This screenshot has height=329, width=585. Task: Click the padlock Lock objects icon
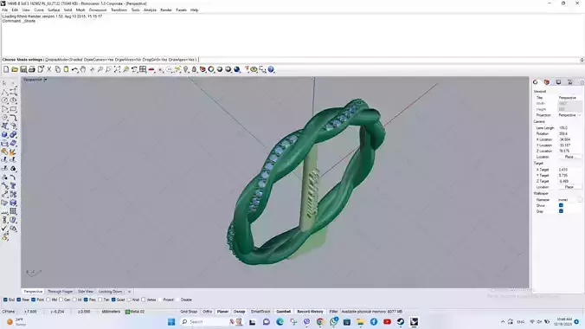tap(194, 69)
